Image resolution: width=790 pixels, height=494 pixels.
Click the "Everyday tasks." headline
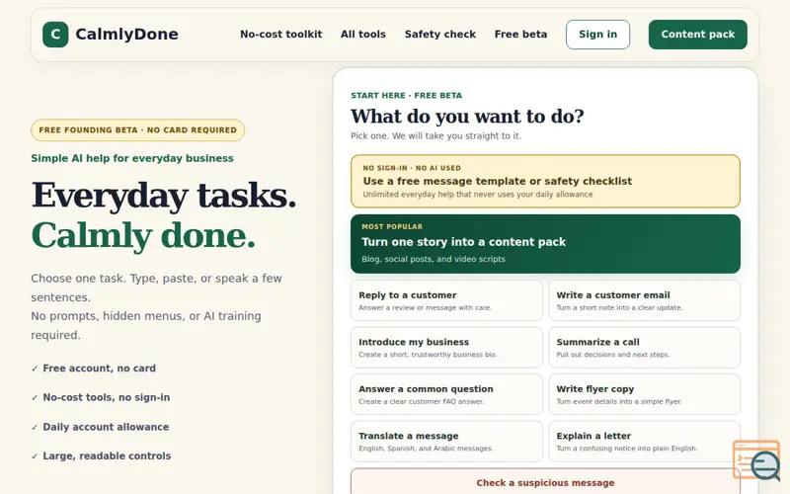[164, 196]
